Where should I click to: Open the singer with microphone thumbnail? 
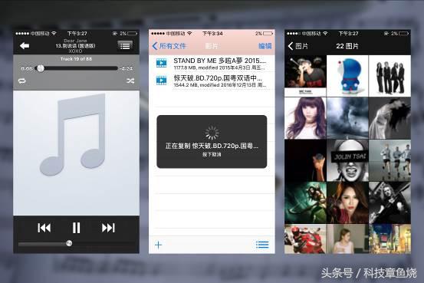coord(305,76)
